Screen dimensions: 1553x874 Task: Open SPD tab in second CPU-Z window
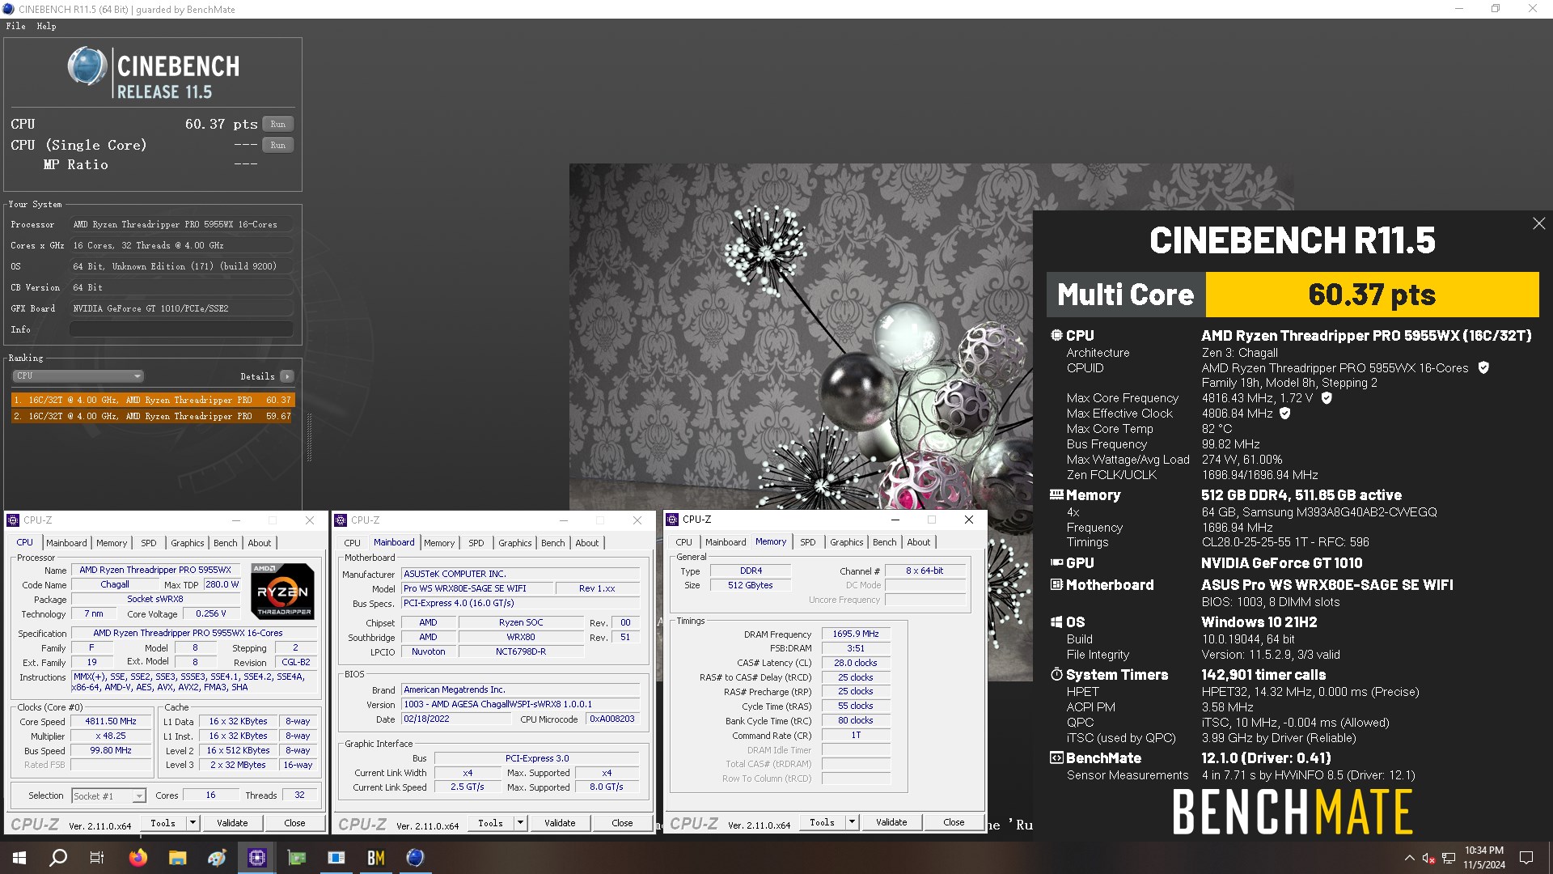coord(476,543)
